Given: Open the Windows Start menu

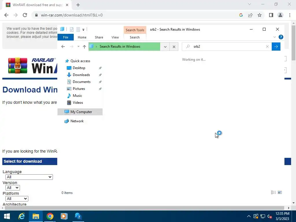Looking at the screenshot, I should 7,216.
